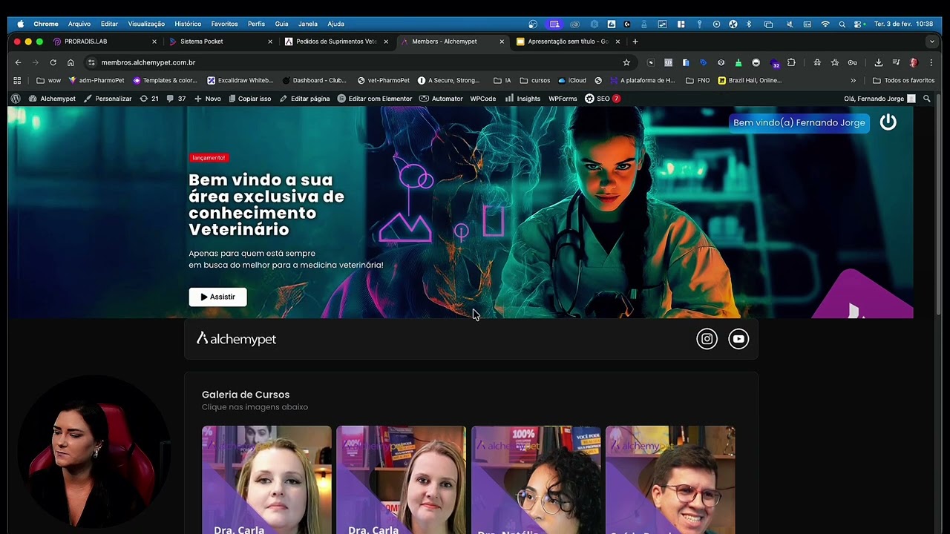Open the first Dra. Carla course thumbnail
Viewport: 950px width, 534px height.
click(266, 480)
